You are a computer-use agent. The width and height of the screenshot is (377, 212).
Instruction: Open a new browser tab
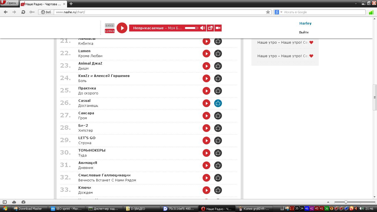71,4
